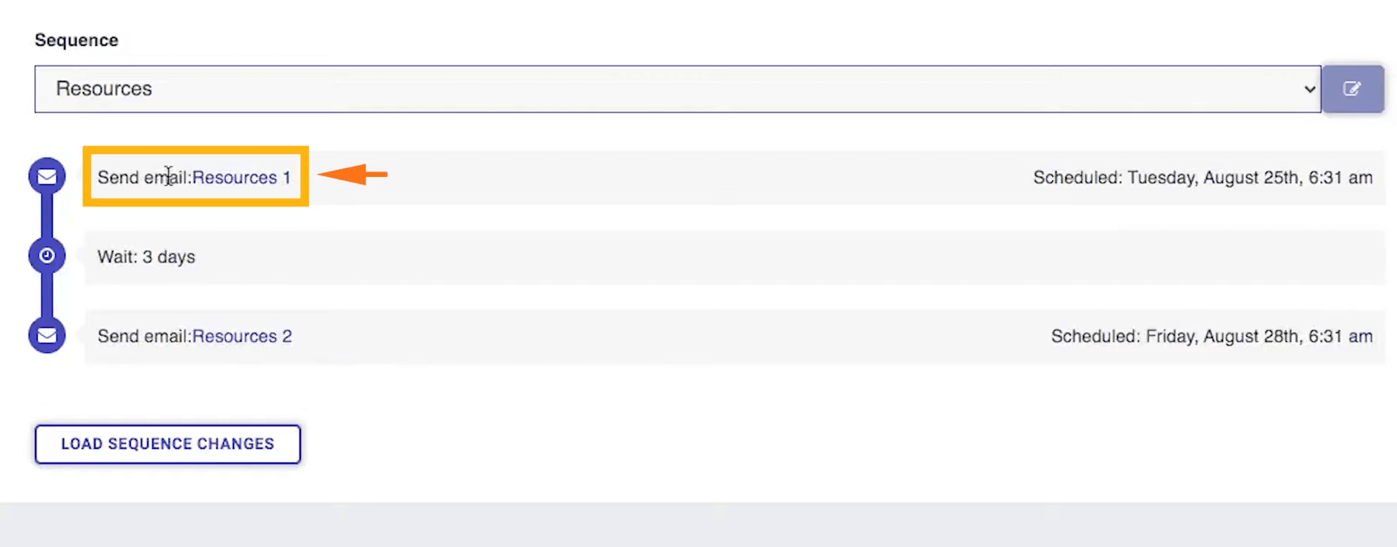The width and height of the screenshot is (1397, 547).
Task: Click the Sequence heading label
Action: tap(77, 40)
